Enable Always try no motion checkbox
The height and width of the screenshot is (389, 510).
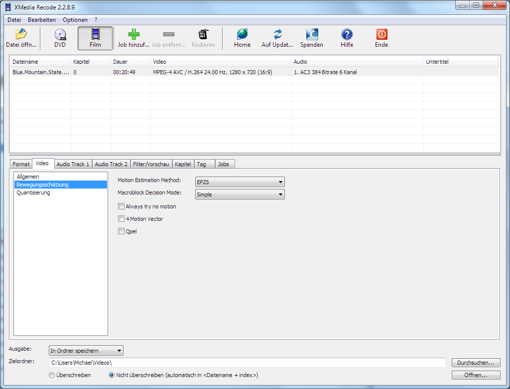121,206
